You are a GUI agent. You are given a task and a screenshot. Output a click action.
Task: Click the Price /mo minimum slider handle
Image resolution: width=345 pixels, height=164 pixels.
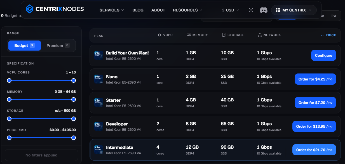coord(9,138)
